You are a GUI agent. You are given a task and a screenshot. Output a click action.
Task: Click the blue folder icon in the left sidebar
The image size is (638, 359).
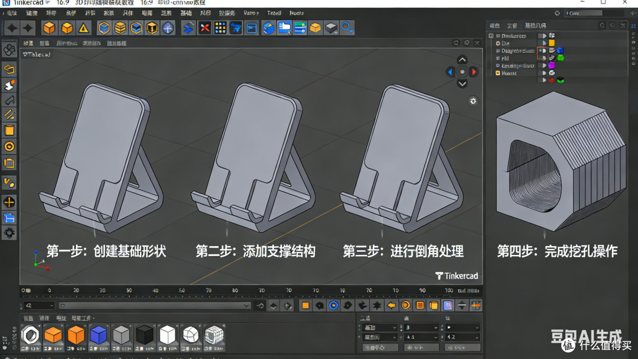[9, 218]
